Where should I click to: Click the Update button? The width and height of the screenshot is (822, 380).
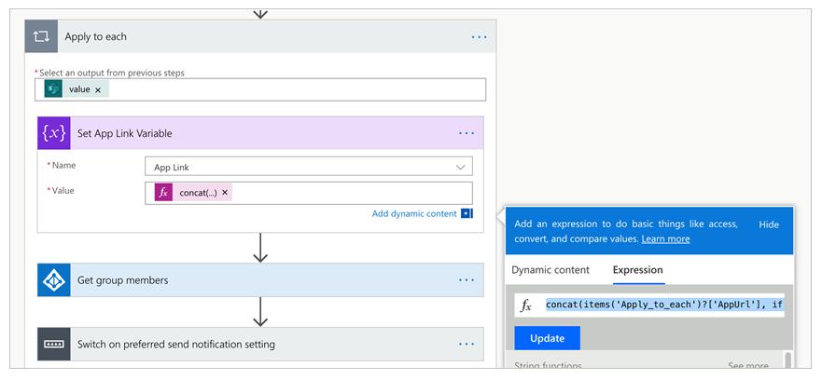pyautogui.click(x=547, y=337)
